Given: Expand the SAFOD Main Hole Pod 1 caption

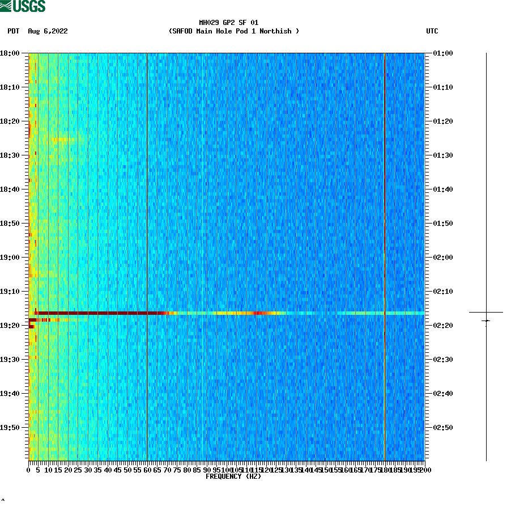Looking at the screenshot, I should [x=235, y=31].
